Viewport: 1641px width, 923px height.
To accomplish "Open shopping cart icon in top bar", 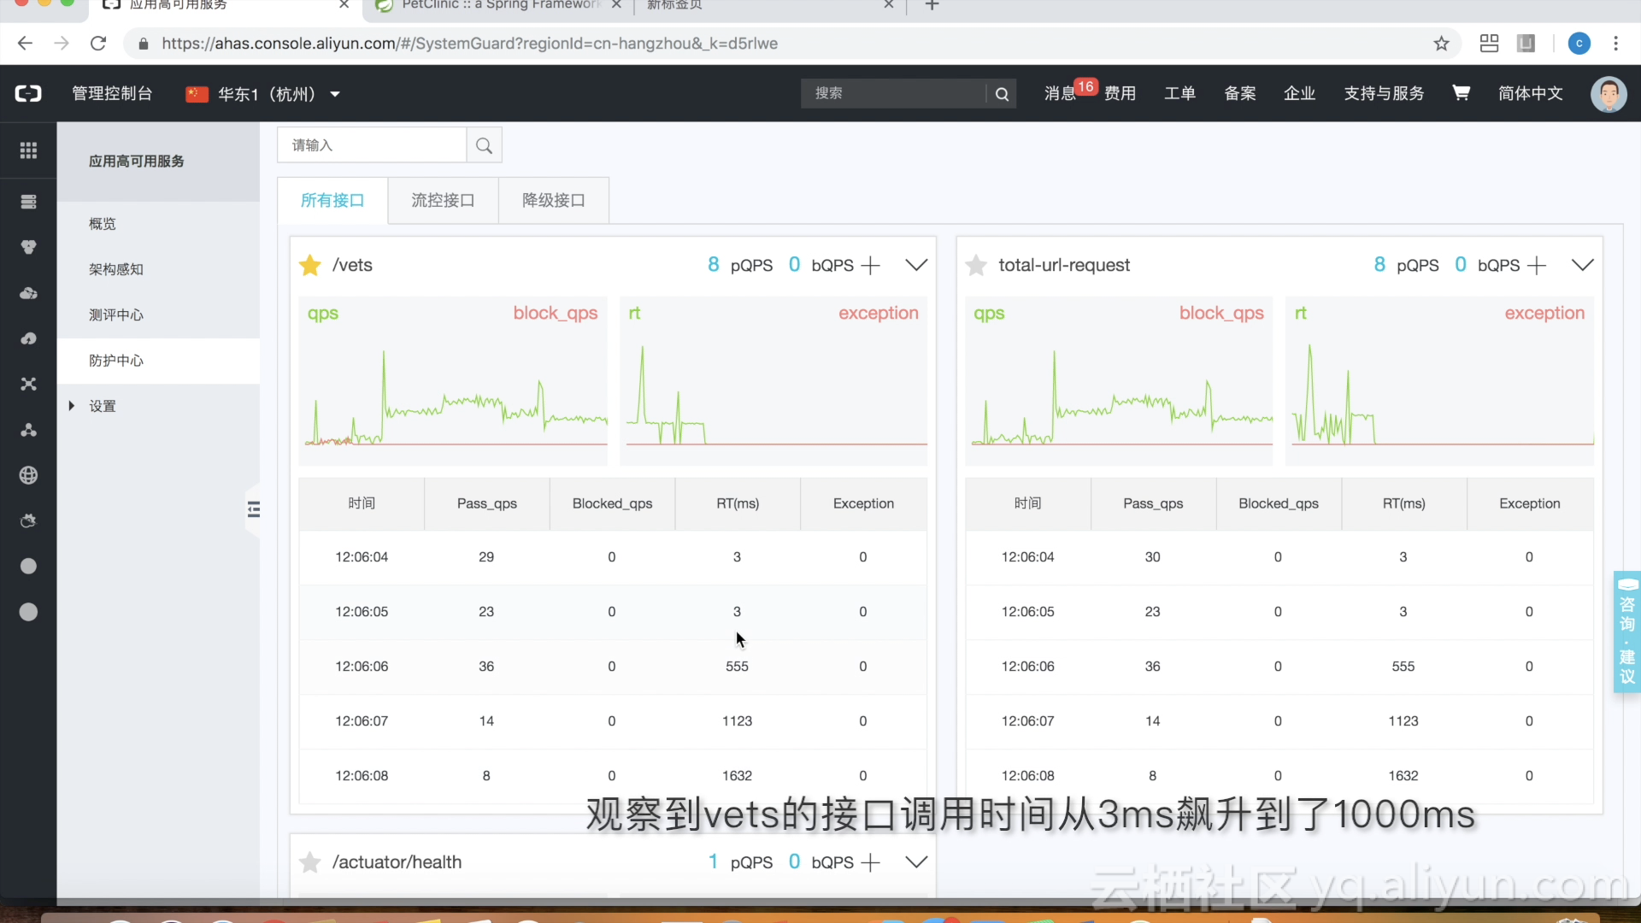I will click(x=1461, y=93).
